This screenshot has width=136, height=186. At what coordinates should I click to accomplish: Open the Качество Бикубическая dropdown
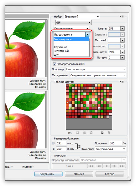coord(110,149)
